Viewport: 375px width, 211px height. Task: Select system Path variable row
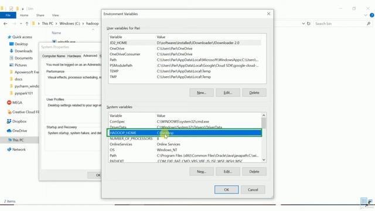pyautogui.click(x=185, y=156)
